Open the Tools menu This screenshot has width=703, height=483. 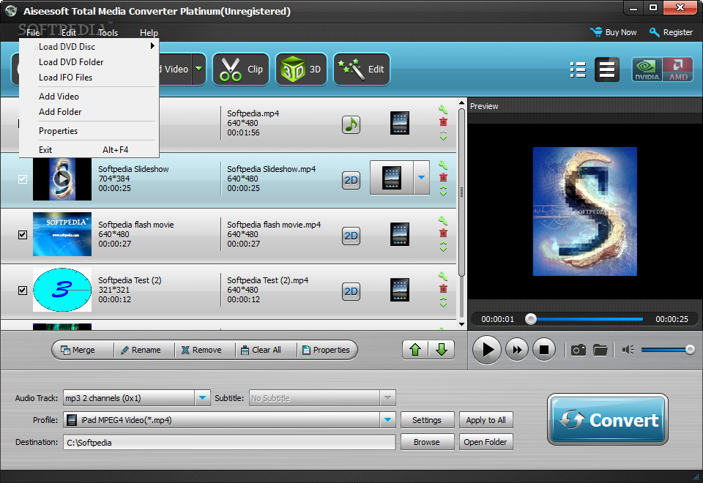coord(108,33)
